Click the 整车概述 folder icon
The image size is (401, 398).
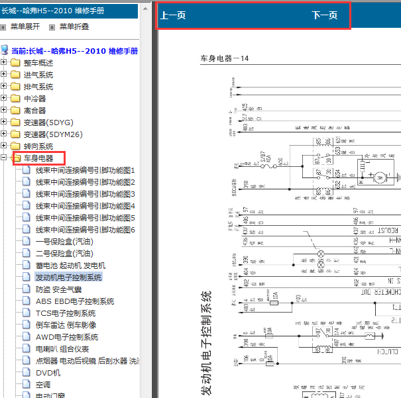15,63
